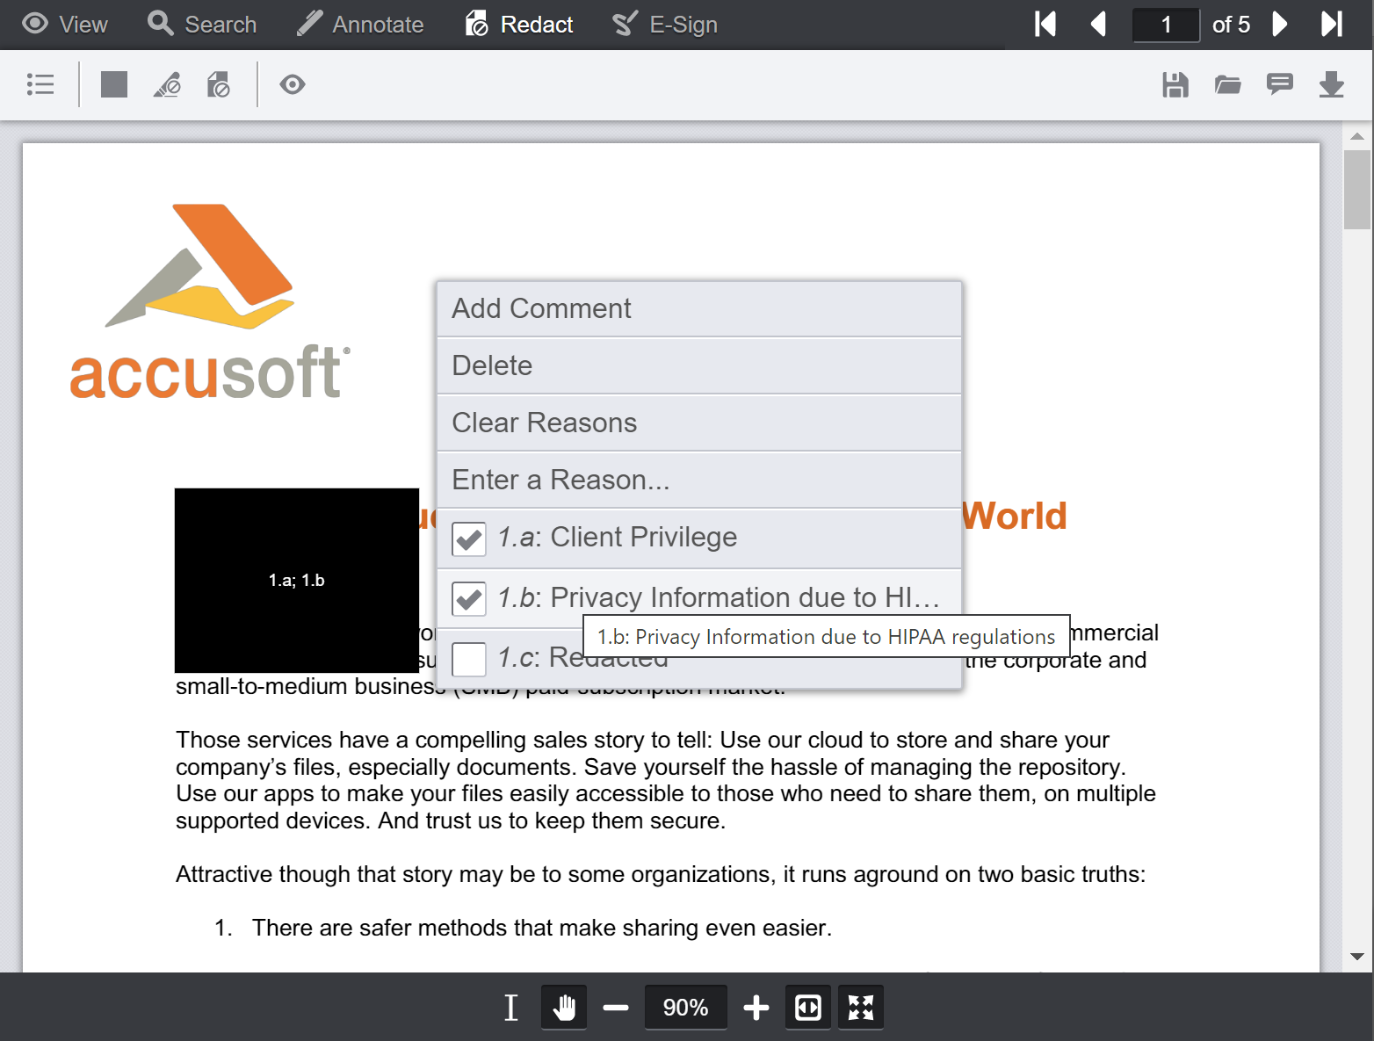Open the comments panel icon

pos(1279,85)
